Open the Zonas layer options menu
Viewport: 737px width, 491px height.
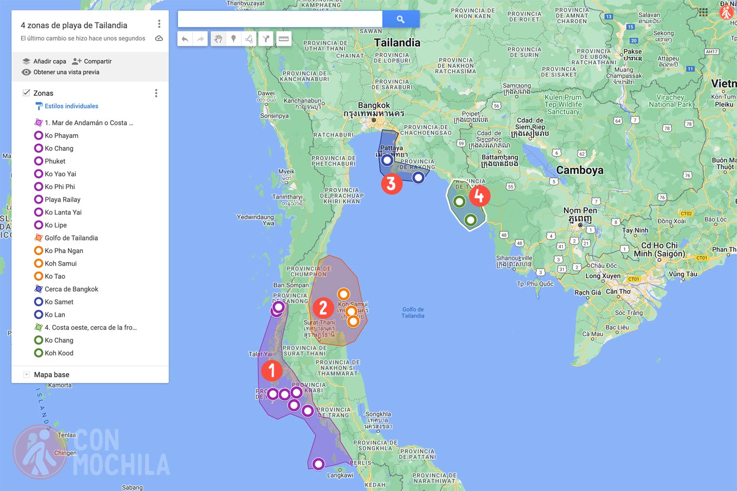click(x=156, y=93)
